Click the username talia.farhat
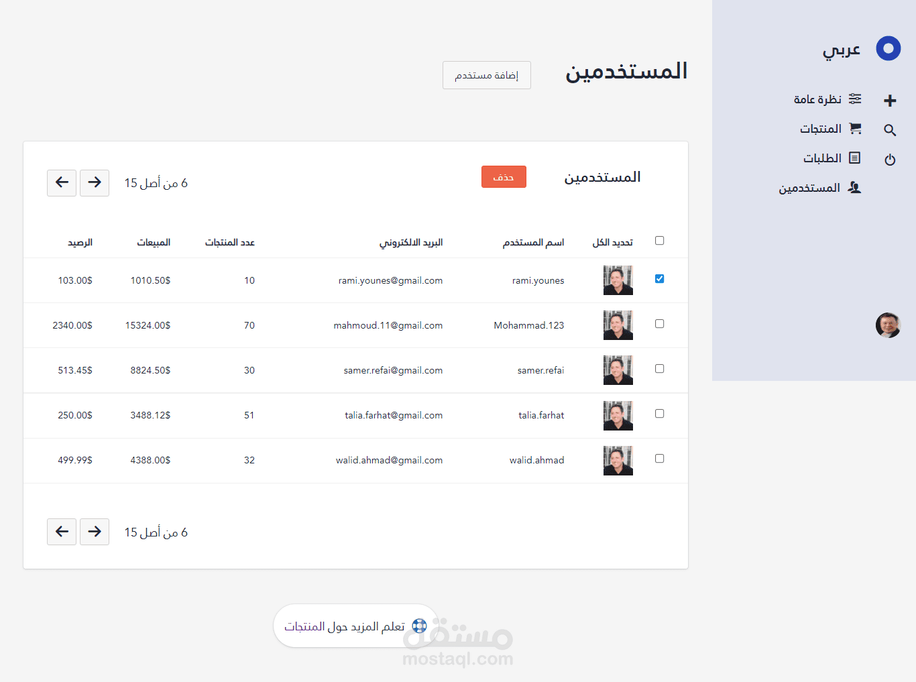This screenshot has height=682, width=916. (x=541, y=415)
